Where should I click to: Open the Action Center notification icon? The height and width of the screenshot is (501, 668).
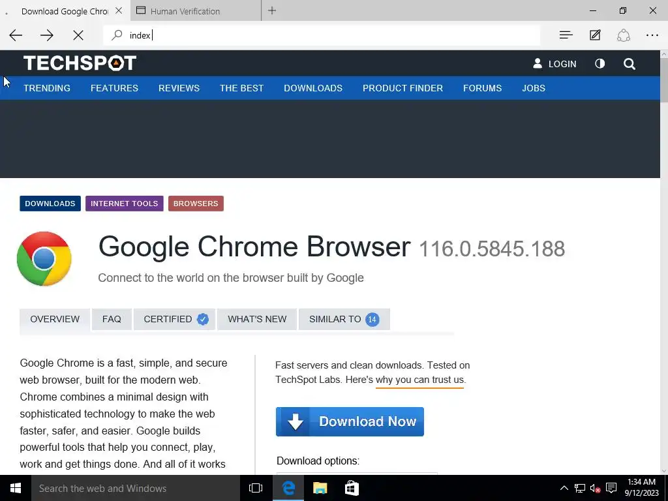[611, 488]
